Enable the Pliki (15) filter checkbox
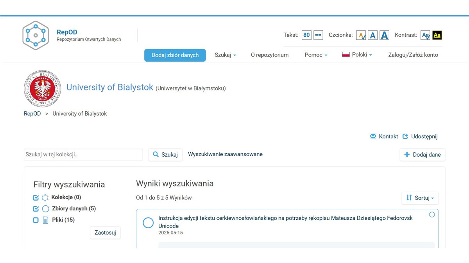 point(36,220)
